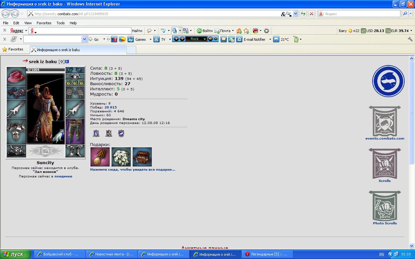Click the metal boots equipment slot
The width and height of the screenshot is (415, 259).
[75, 151]
